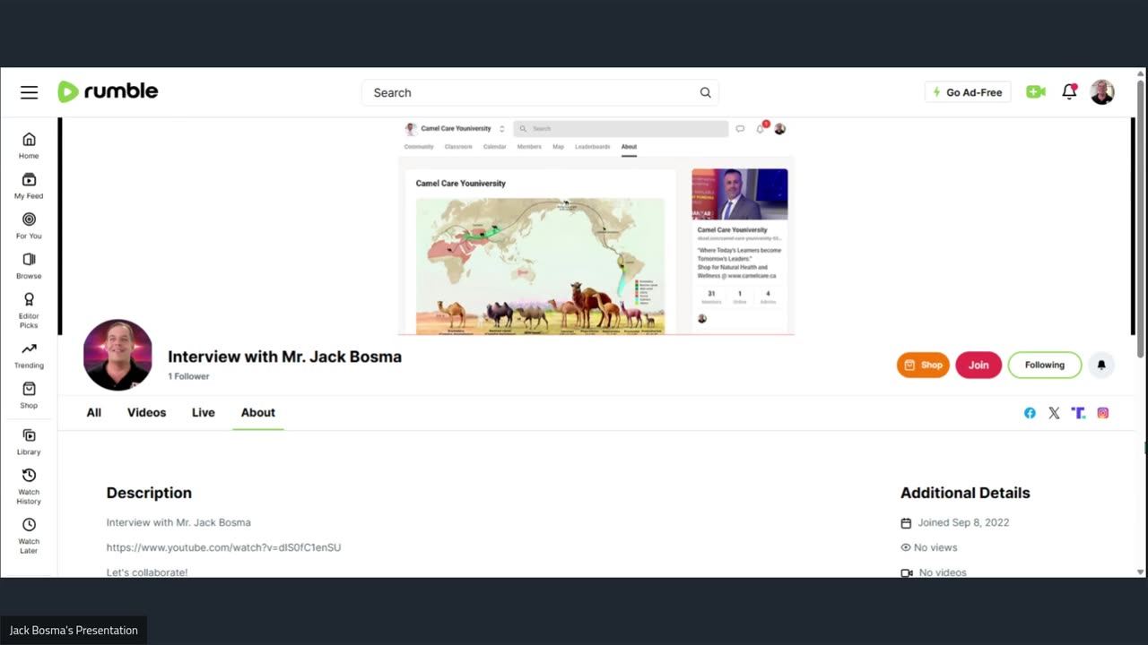1148x645 pixels.
Task: Go to Home in sidebar
Action: (x=29, y=145)
